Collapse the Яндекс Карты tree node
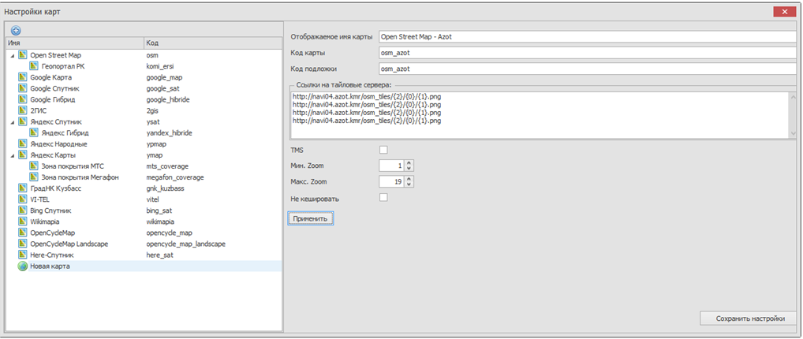 [x=12, y=155]
